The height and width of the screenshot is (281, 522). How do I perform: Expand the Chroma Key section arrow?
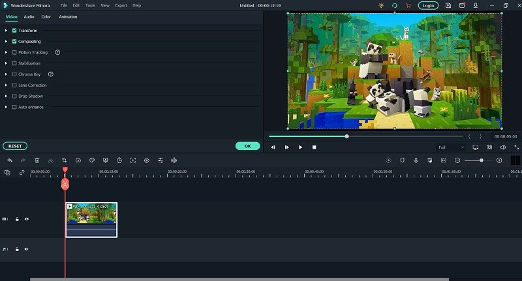(x=6, y=74)
